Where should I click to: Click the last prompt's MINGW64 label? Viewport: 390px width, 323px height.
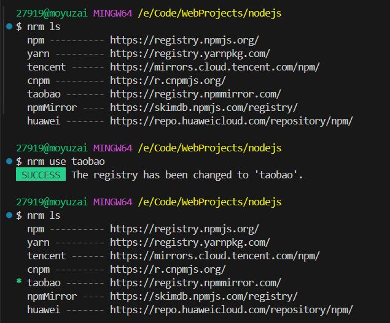(x=112, y=202)
